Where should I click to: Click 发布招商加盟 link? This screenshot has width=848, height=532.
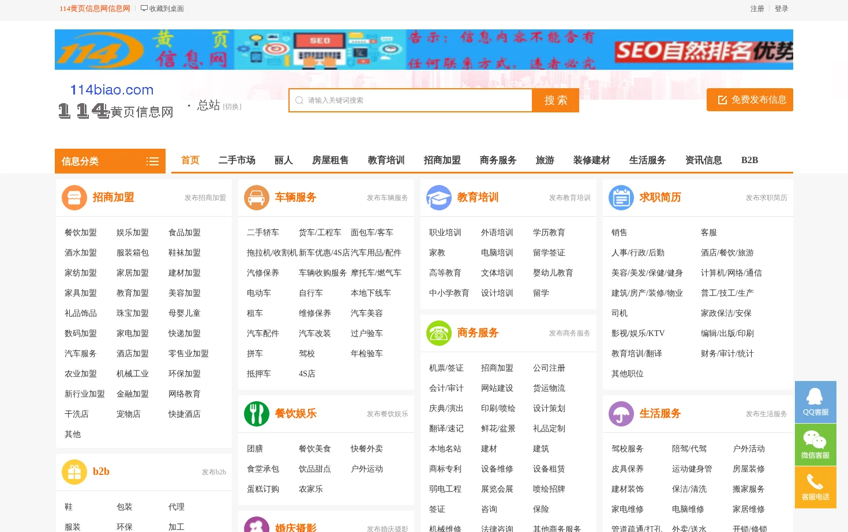point(205,198)
